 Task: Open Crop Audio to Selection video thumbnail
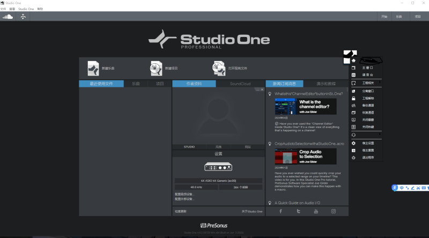[306, 156]
